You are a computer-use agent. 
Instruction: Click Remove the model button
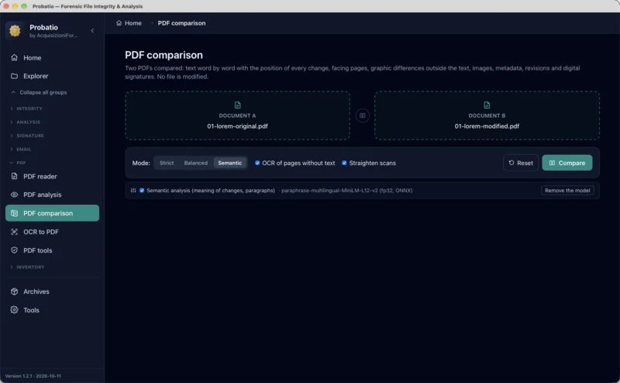567,190
